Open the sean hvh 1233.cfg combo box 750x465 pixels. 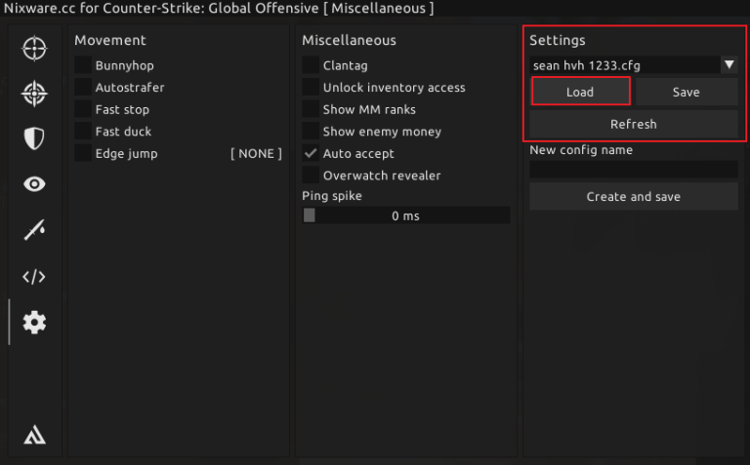pos(623,65)
